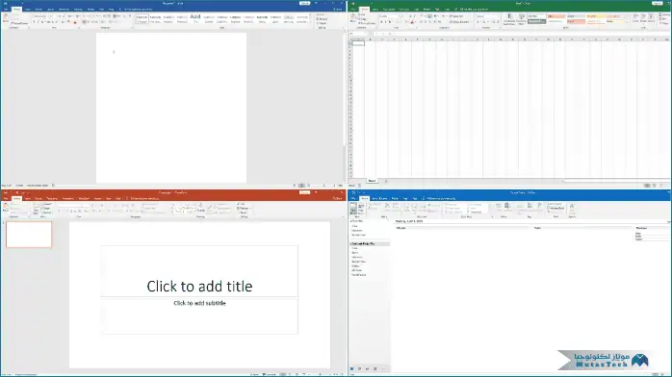
Task: Collapse the Outlook Data File folder group
Action: (x=351, y=243)
